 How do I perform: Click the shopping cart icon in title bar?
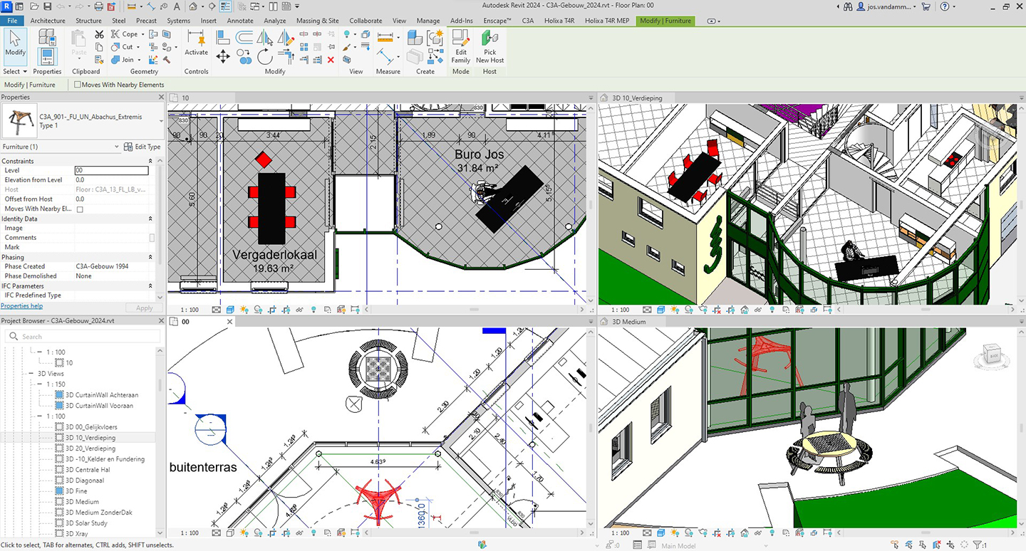[926, 6]
